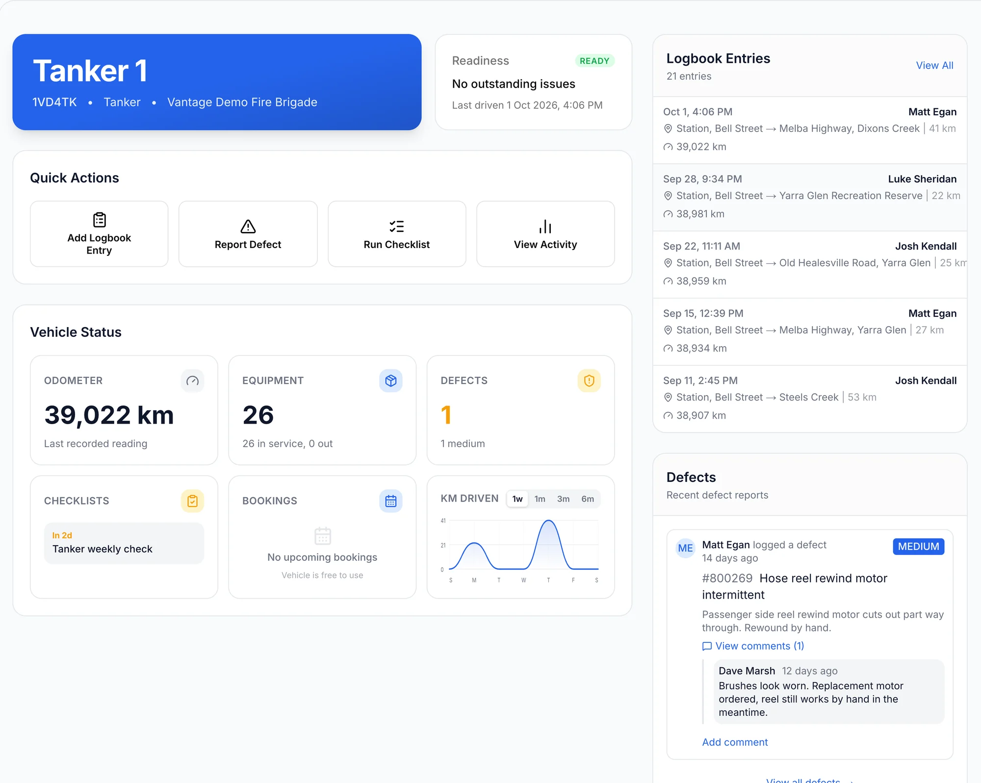Click the ME avatar on the defect report

coord(685,548)
